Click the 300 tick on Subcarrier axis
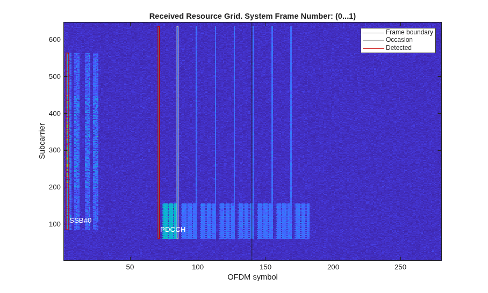The height and width of the screenshot is (293, 488). 54,150
